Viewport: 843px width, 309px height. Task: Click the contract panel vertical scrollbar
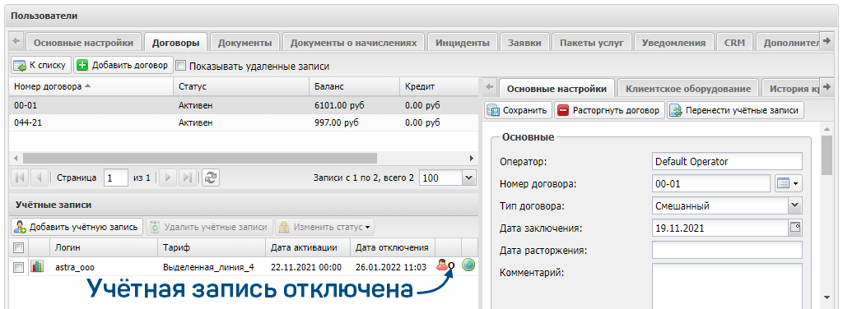(827, 155)
